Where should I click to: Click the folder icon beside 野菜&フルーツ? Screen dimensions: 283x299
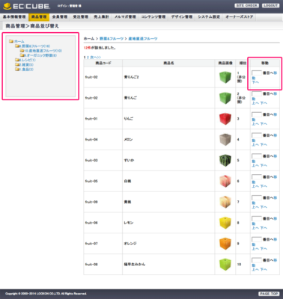(x=17, y=46)
